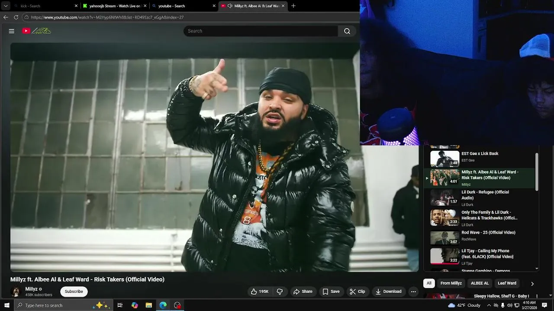Click the playlist panel scrollbar
Image resolution: width=554 pixels, height=311 pixels.
[537, 171]
